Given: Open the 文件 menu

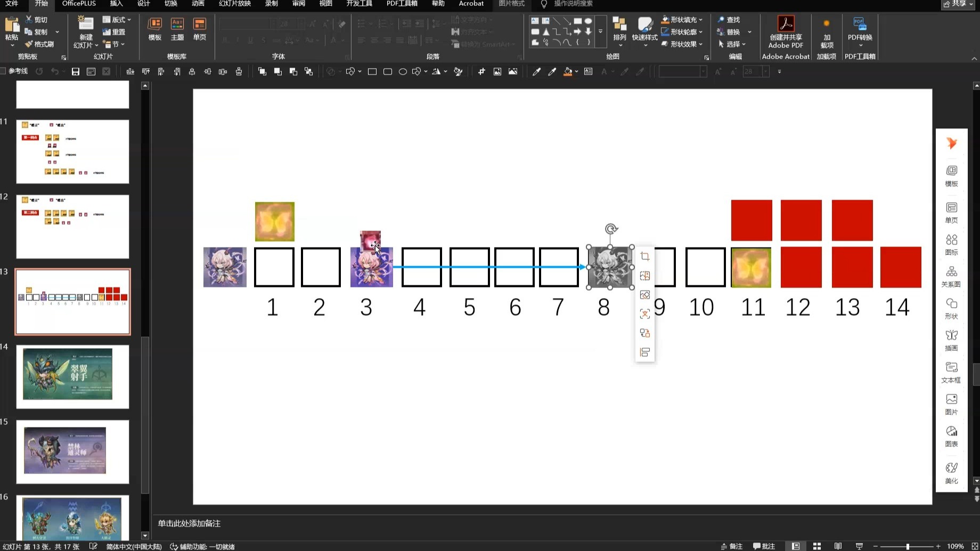Looking at the screenshot, I should tap(12, 4).
